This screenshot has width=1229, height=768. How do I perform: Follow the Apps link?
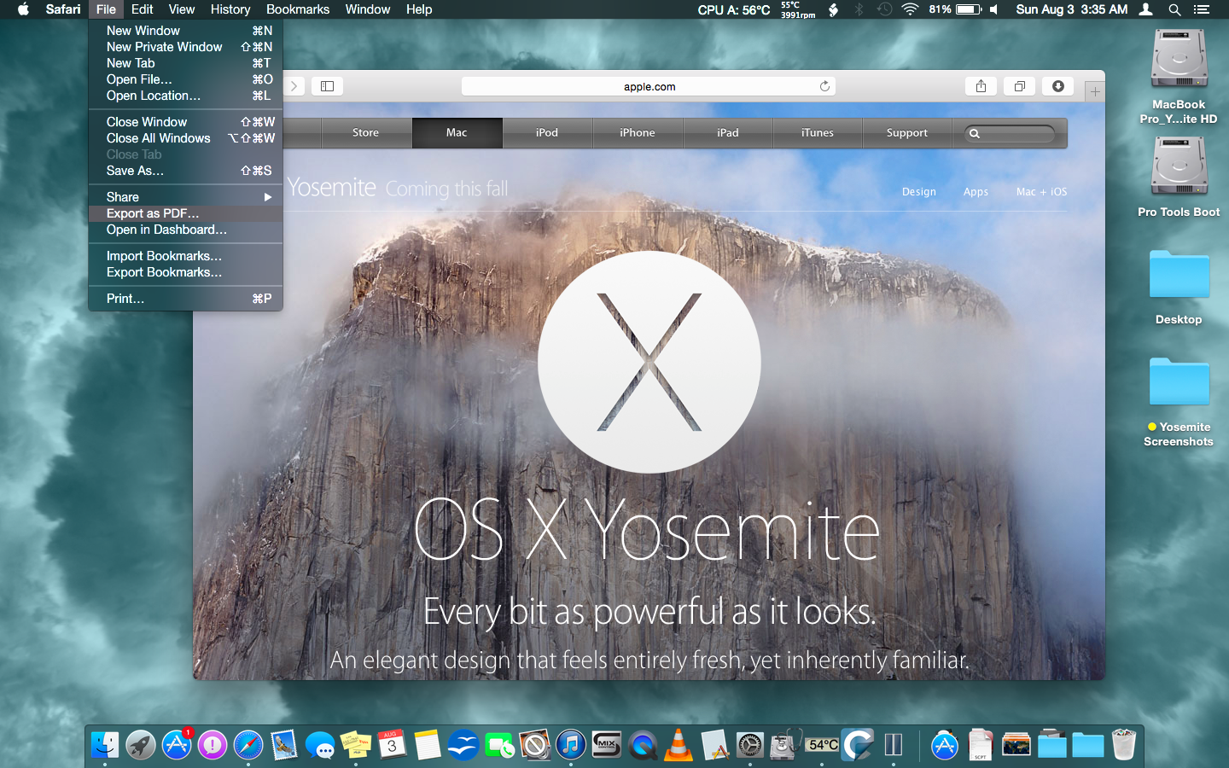[976, 192]
